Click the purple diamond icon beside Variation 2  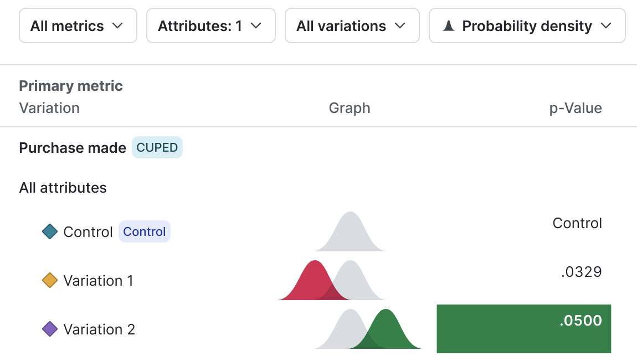[x=49, y=329]
